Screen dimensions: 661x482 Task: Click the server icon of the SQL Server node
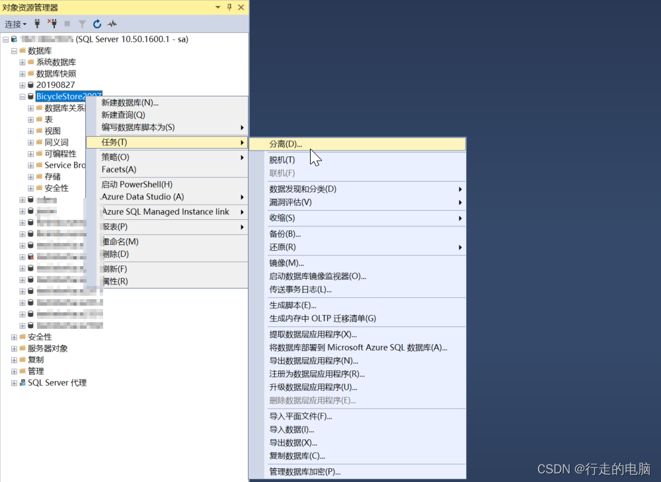14,39
